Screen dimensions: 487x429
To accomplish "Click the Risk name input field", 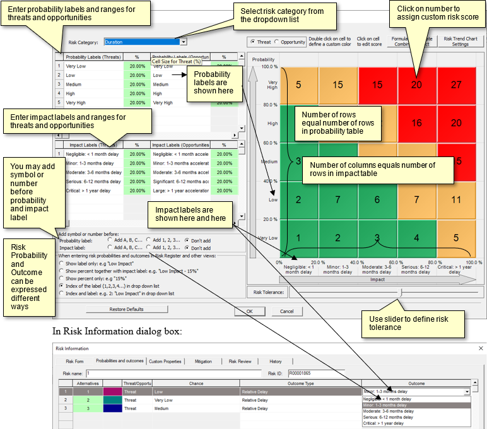I will point(173,373).
